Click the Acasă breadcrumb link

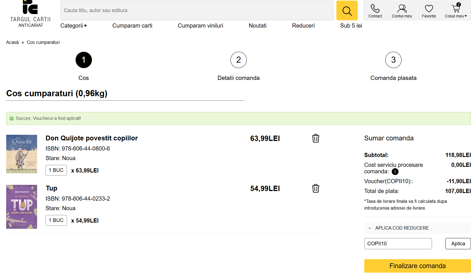(x=12, y=42)
